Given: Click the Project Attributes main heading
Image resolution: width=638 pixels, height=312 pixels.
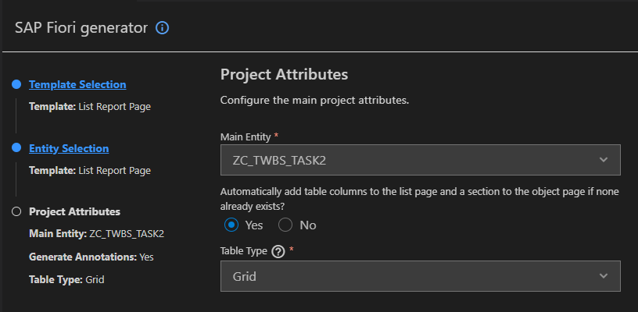Looking at the screenshot, I should tap(284, 75).
